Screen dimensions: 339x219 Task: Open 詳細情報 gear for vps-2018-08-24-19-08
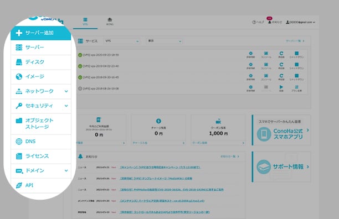(250, 88)
